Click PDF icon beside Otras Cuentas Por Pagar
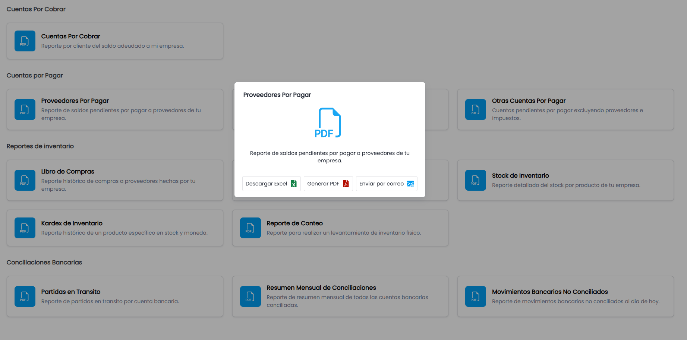This screenshot has height=340, width=687. [476, 109]
